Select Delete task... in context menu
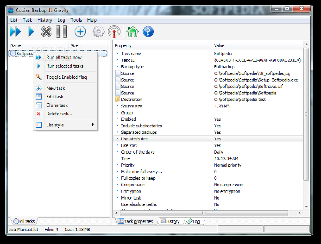Screen dimensions: 321x244 [x=66, y=114]
